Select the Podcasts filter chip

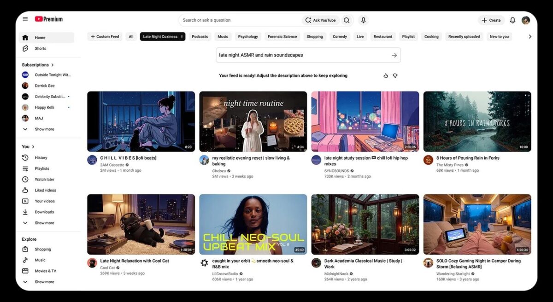pyautogui.click(x=200, y=36)
